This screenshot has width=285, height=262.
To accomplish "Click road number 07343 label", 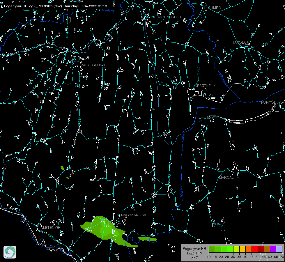I will pos(198,70).
